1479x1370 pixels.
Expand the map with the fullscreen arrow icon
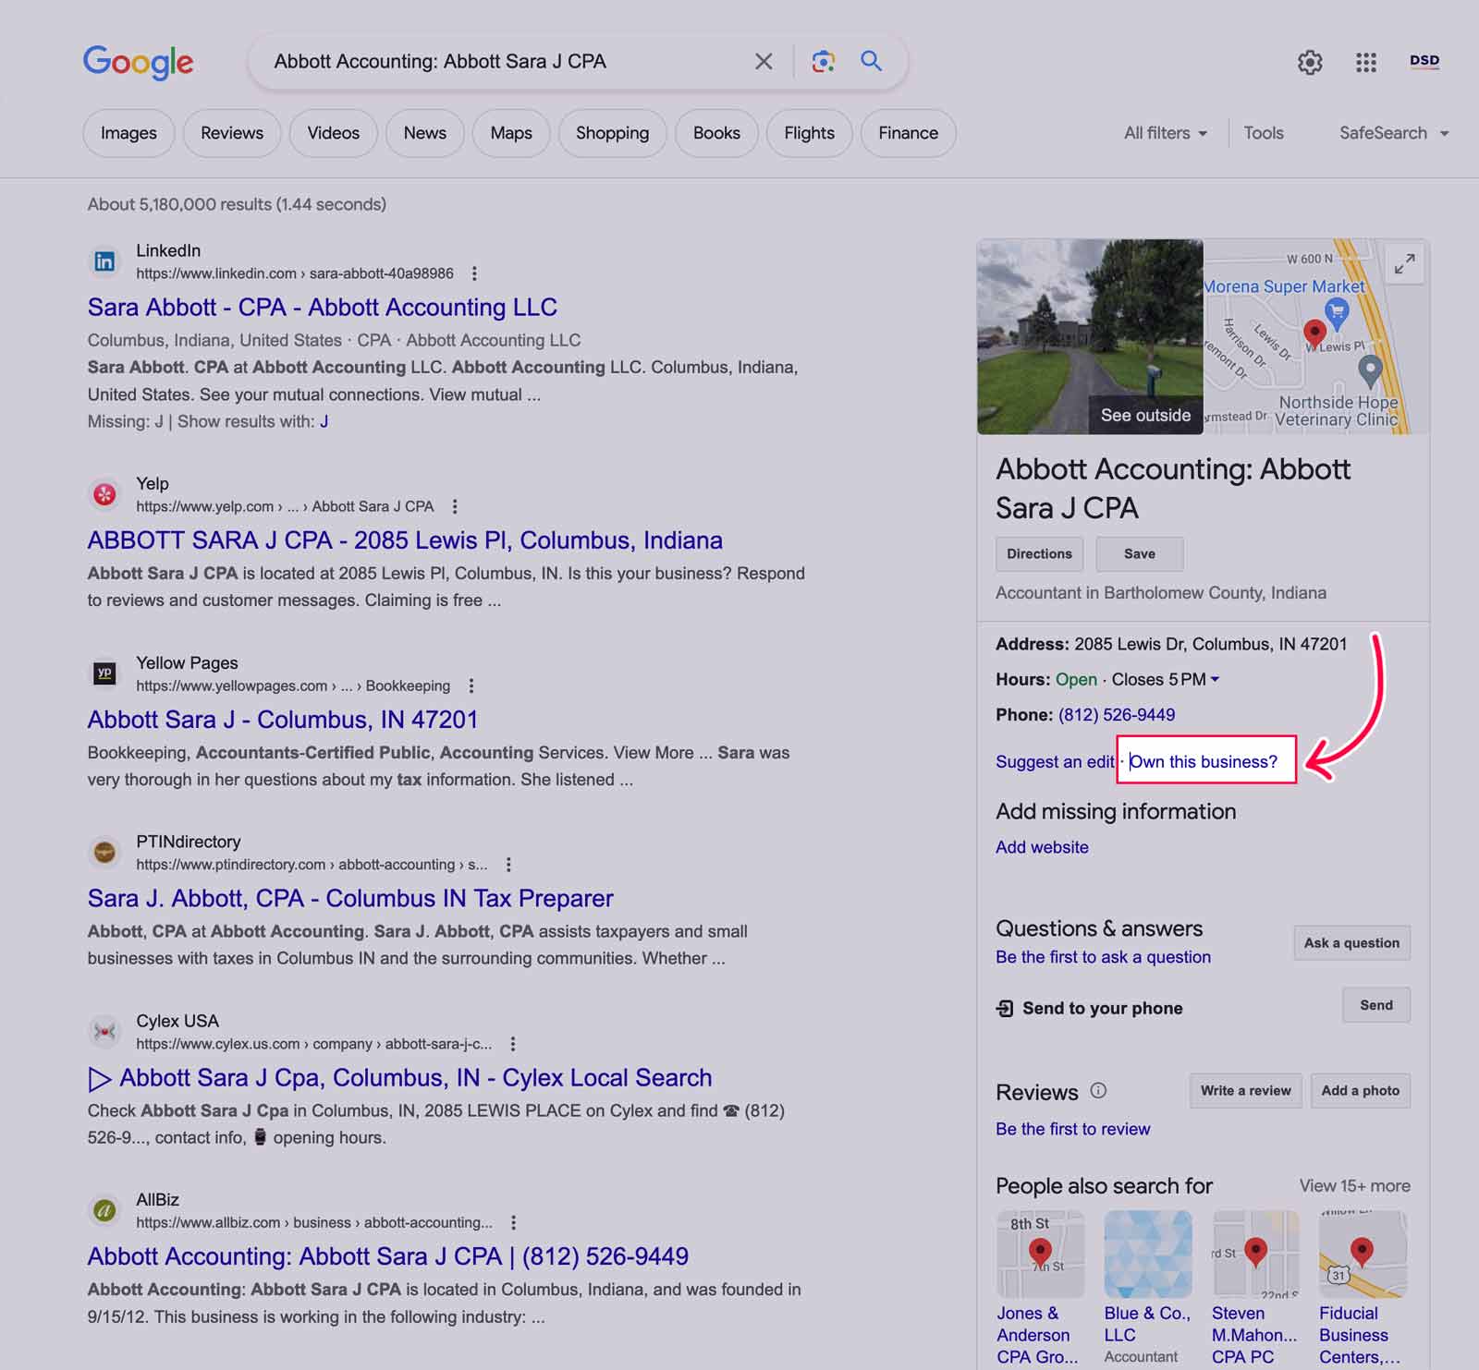click(1405, 263)
